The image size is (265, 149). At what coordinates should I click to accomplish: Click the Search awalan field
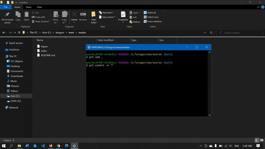[240, 33]
